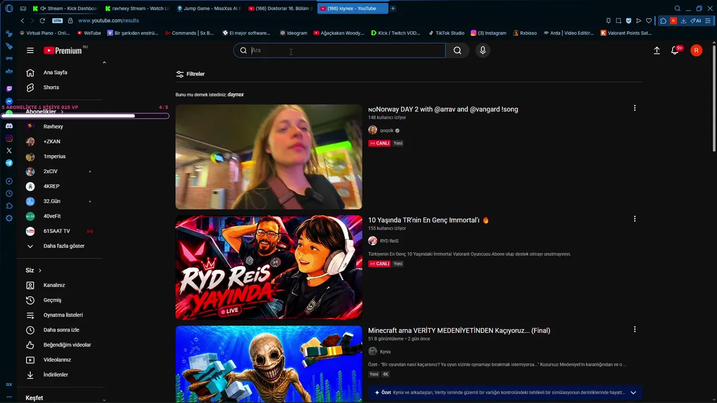This screenshot has width=717, height=403.
Task: Expand the Abonelikler section chevron
Action: (62, 112)
